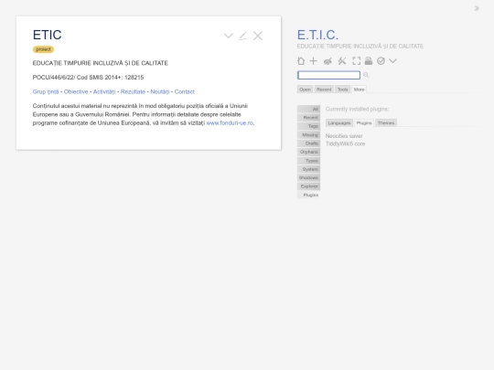The width and height of the screenshot is (494, 370).
Task: Click the project tag pill
Action: [43, 49]
